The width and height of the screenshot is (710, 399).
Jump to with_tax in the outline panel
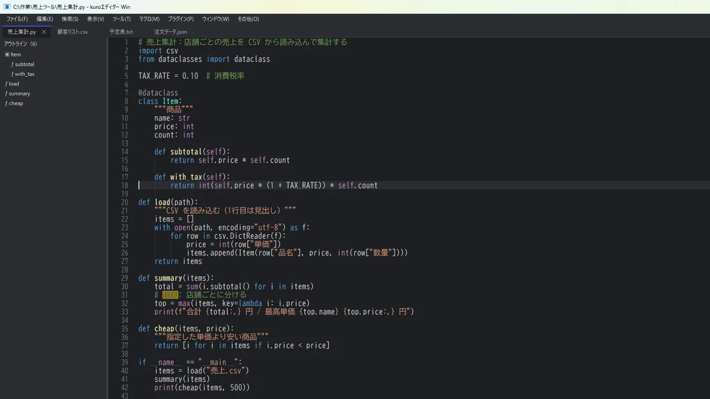point(24,74)
